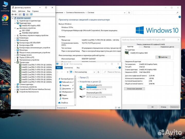Viewport: 185px width, 139px height.
Task: Click Система и безопасность breadcrumb in System window
Action: pos(75,13)
